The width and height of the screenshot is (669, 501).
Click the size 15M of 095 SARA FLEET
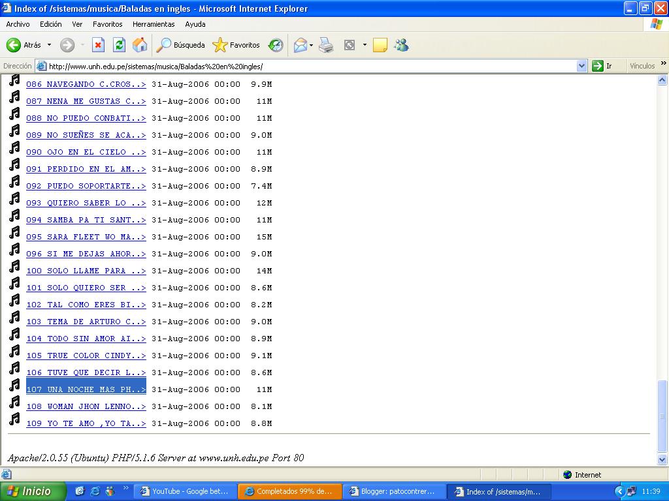point(264,237)
